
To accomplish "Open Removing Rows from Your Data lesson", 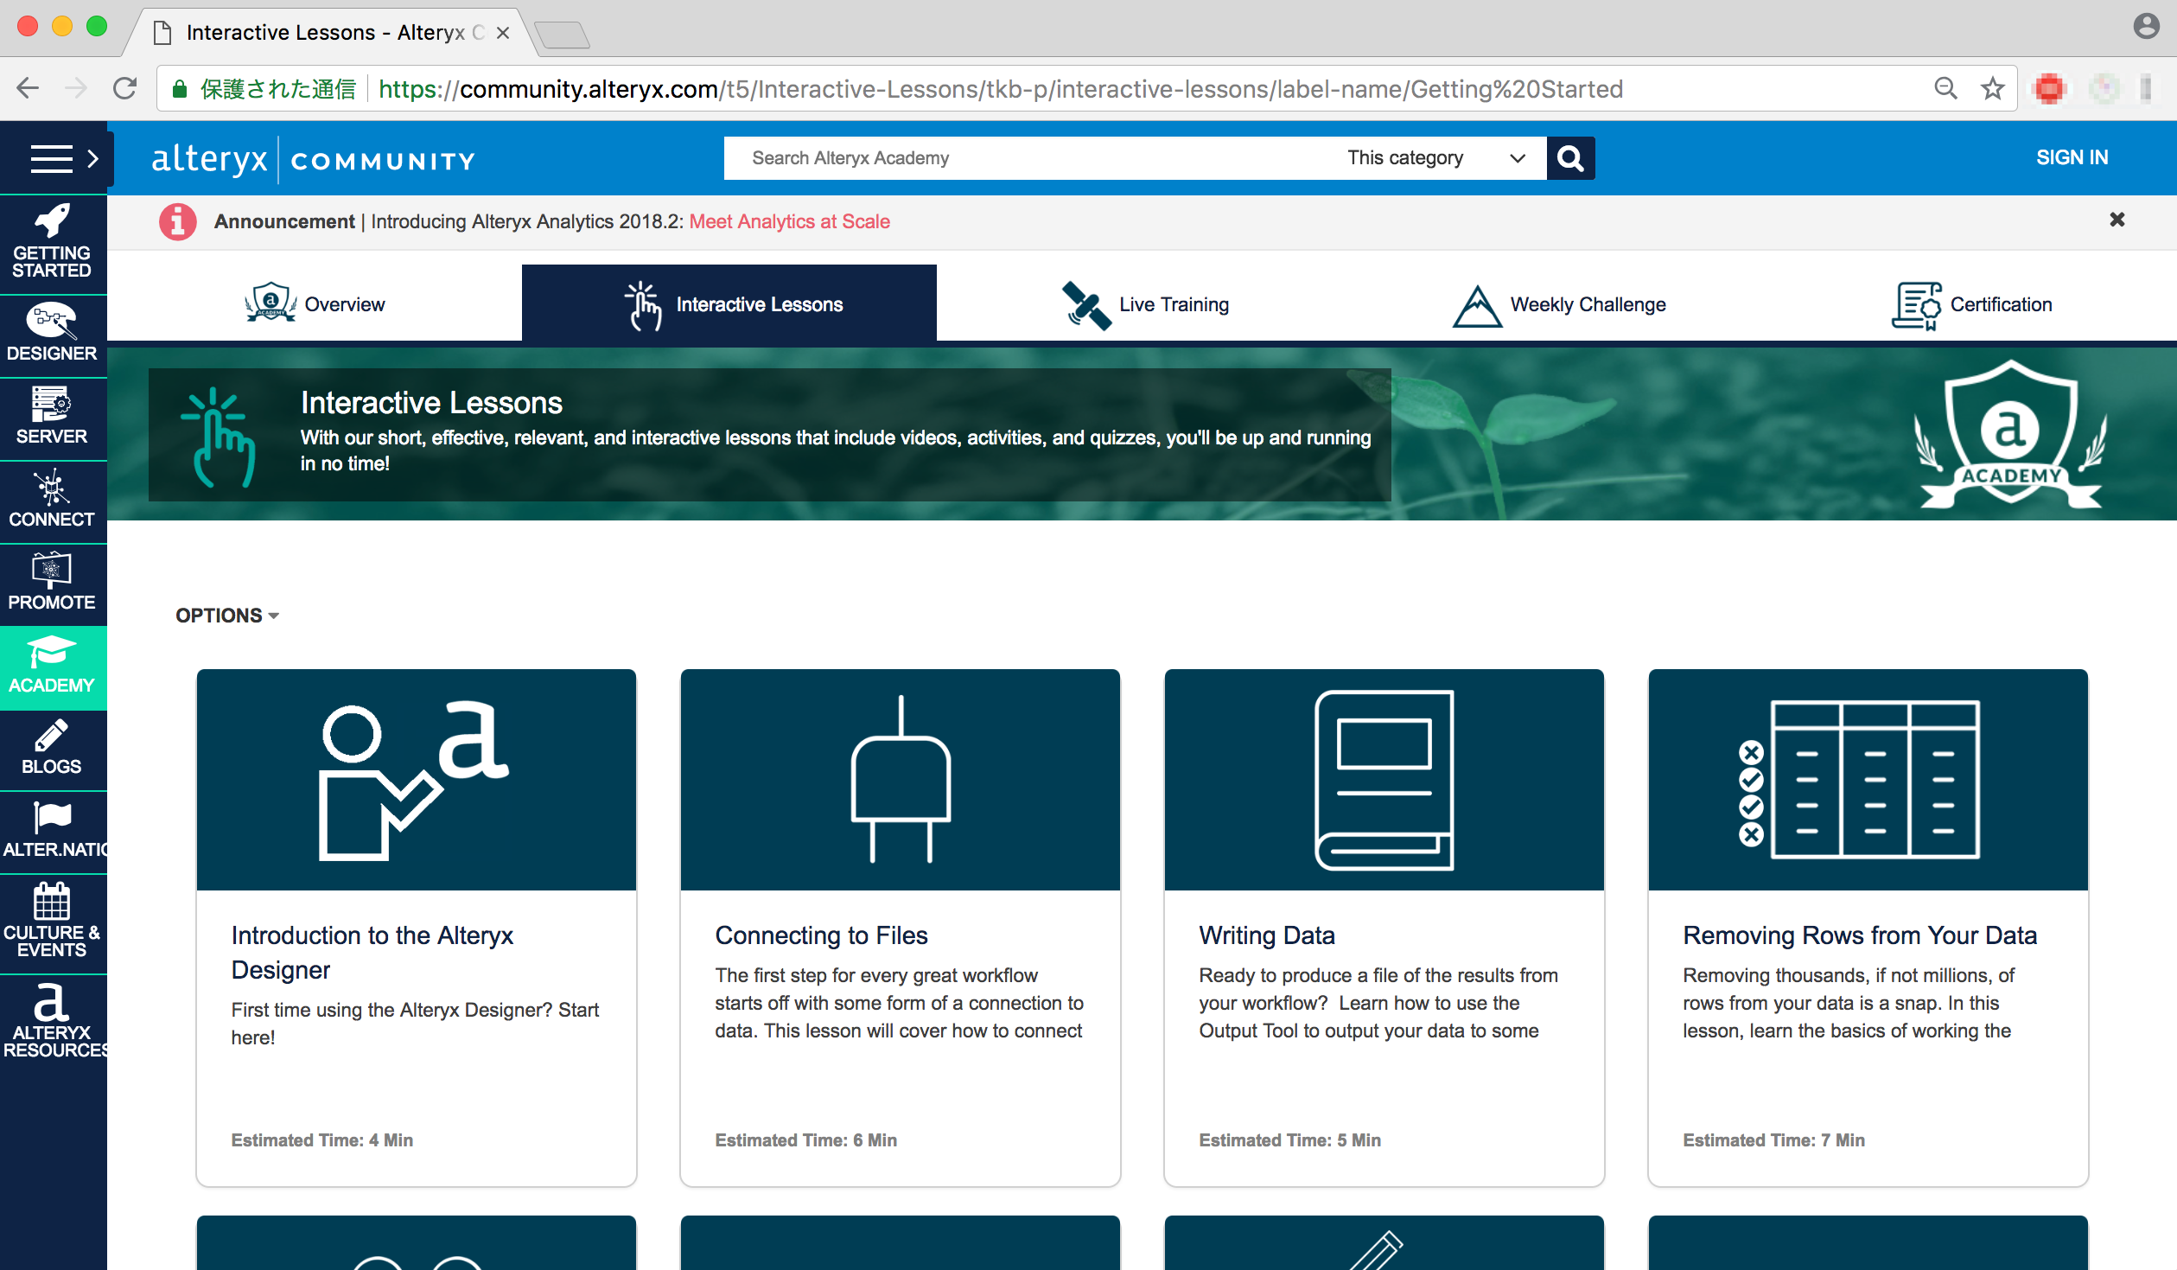I will (x=1860, y=935).
